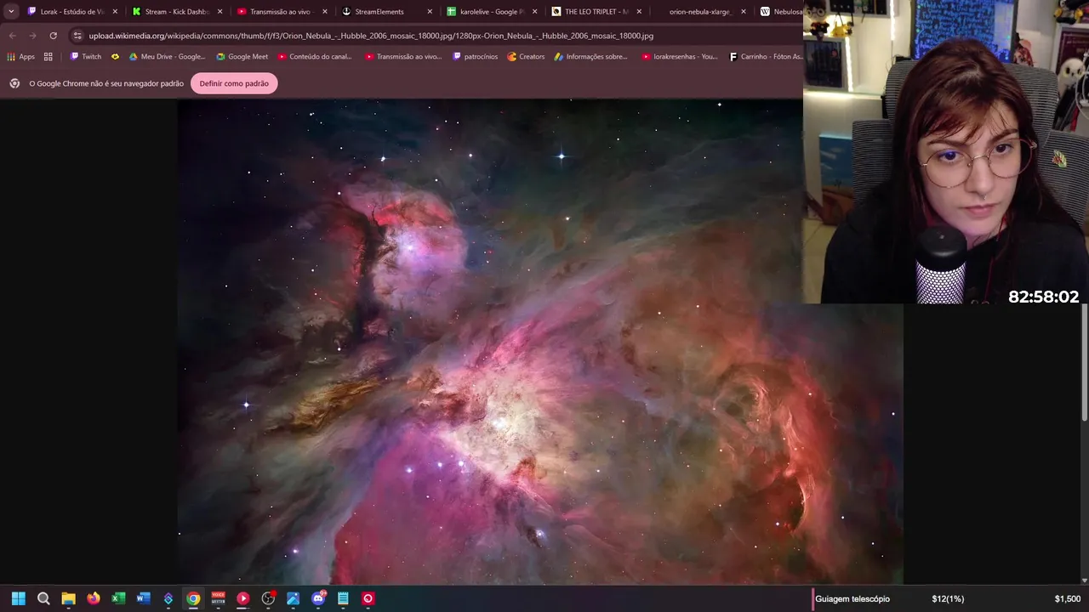The width and height of the screenshot is (1089, 612).
Task: Open the Google Meet bookmark
Action: tap(242, 57)
